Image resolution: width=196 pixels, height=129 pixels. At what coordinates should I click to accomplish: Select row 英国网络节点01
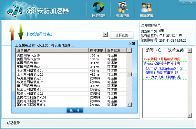pyautogui.click(x=71, y=63)
